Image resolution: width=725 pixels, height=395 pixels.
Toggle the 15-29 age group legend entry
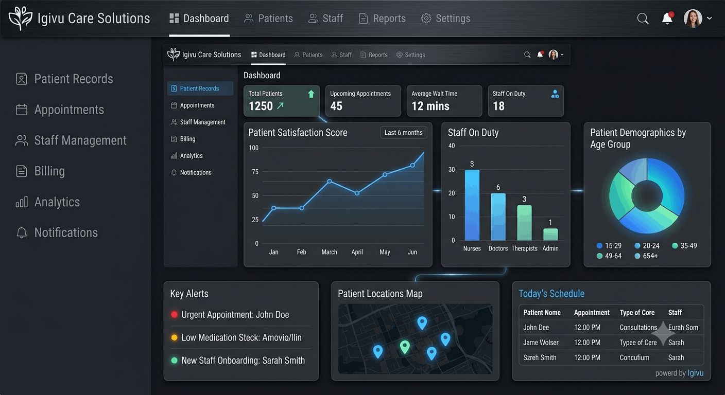click(609, 246)
